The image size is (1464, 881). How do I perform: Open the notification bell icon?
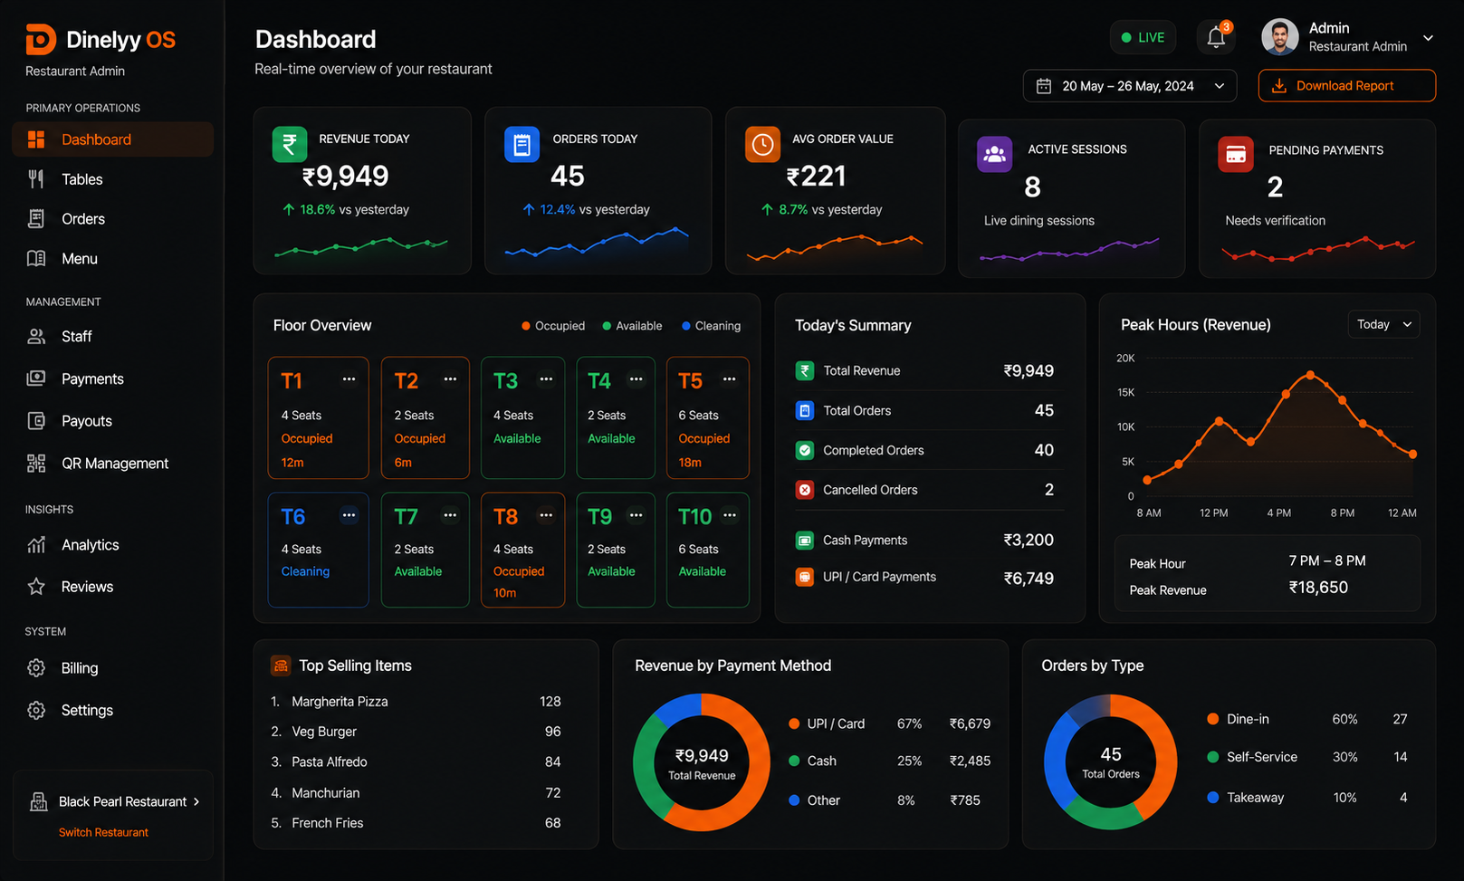[1216, 37]
